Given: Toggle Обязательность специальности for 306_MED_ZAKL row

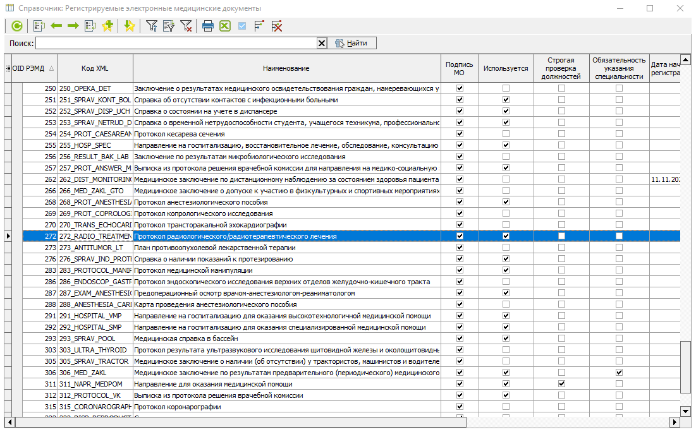Looking at the screenshot, I should tap(620, 373).
